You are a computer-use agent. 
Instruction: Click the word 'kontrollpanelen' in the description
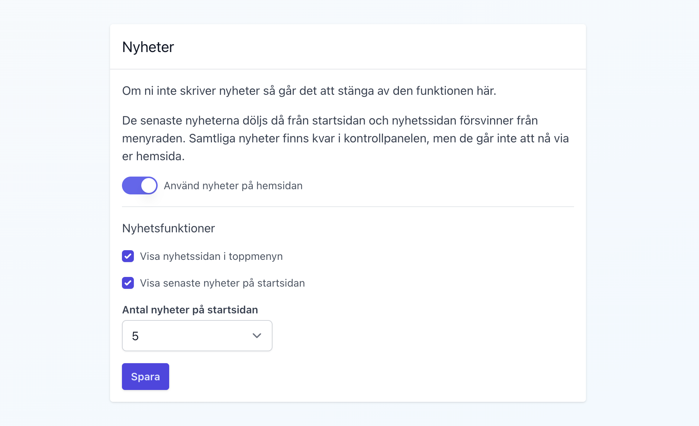pos(386,138)
